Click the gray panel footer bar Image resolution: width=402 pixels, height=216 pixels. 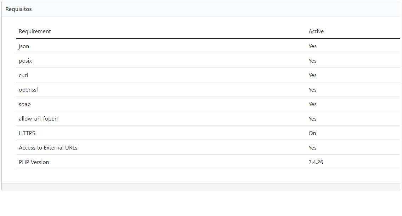click(x=201, y=187)
